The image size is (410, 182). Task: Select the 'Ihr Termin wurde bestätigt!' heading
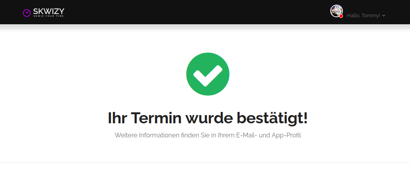click(208, 118)
